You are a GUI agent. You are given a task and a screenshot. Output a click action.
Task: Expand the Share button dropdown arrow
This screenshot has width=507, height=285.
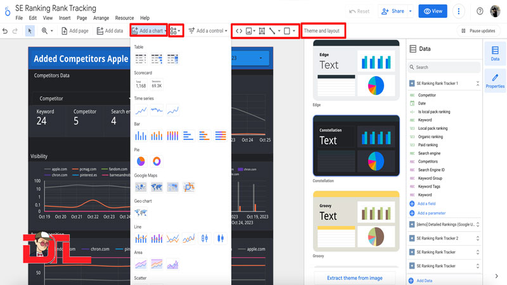tap(410, 11)
